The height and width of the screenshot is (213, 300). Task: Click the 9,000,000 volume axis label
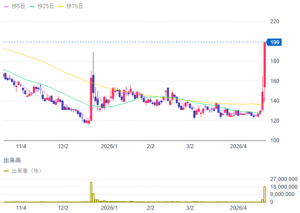[x=282, y=194]
